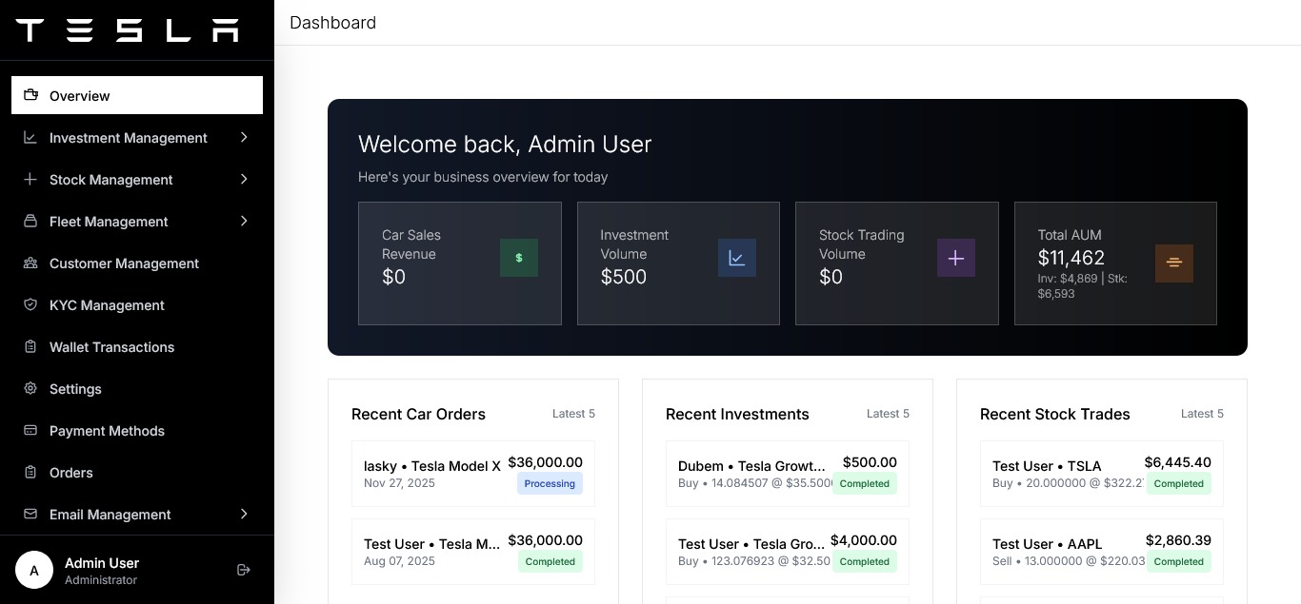Click the Stock Management plus icon
Viewport: 1301px width, 604px height.
coord(30,179)
